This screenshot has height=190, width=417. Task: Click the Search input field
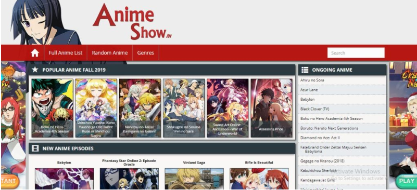[356, 53]
